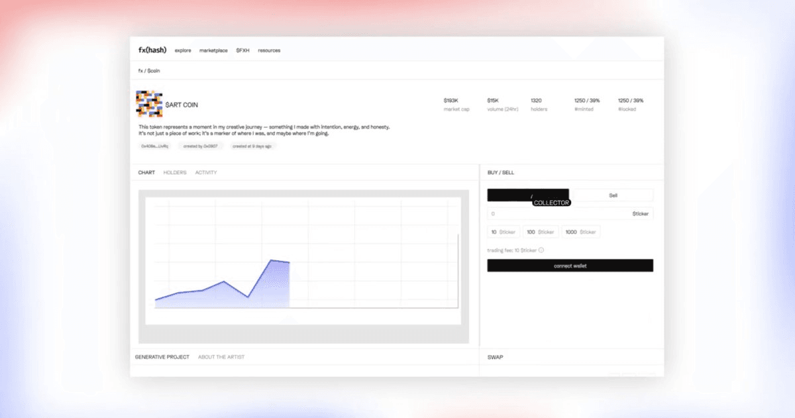Open the explore menu
This screenshot has width=795, height=418.
coord(182,50)
